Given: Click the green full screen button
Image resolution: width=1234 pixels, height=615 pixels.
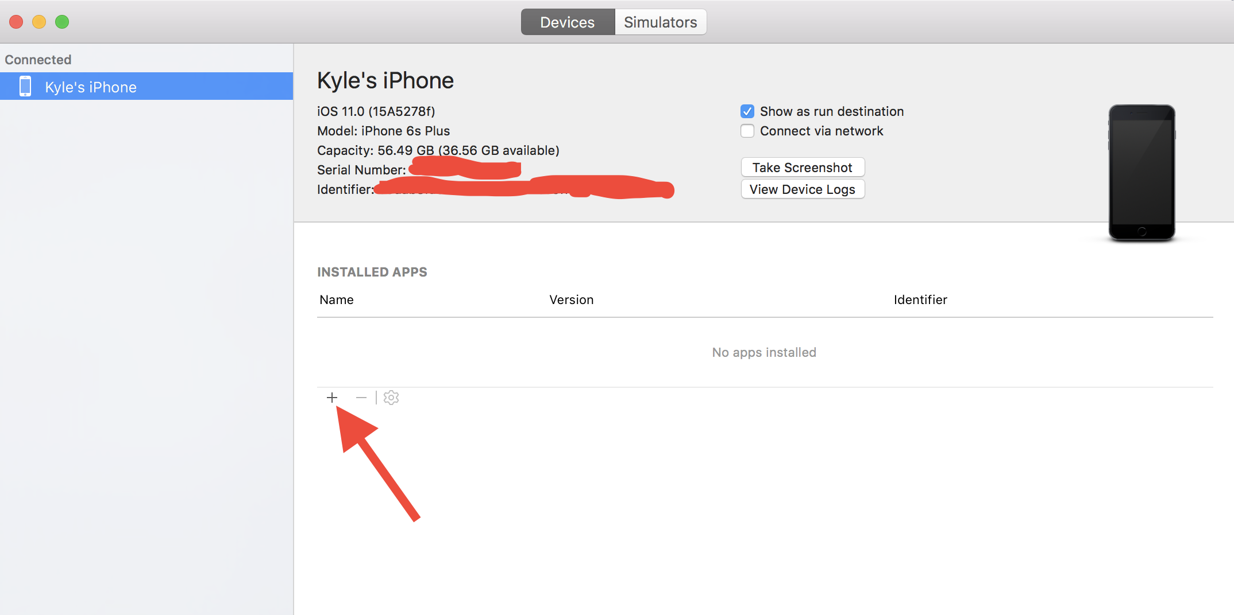Looking at the screenshot, I should pos(62,22).
